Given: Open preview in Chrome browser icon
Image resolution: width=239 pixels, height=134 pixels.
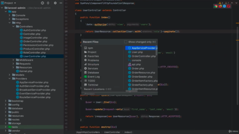Looking at the screenshot, I should [216, 6].
